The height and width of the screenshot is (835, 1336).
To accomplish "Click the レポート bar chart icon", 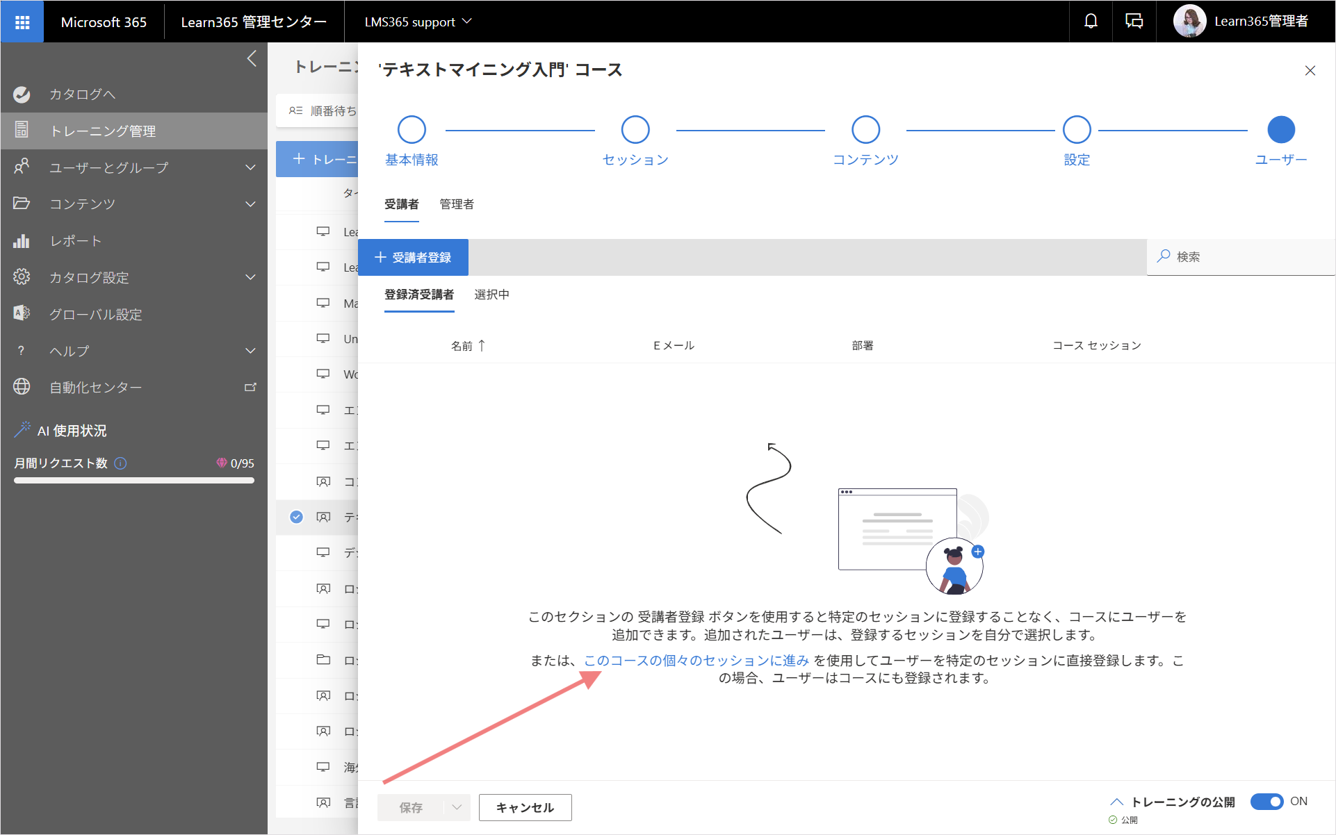I will coord(22,240).
